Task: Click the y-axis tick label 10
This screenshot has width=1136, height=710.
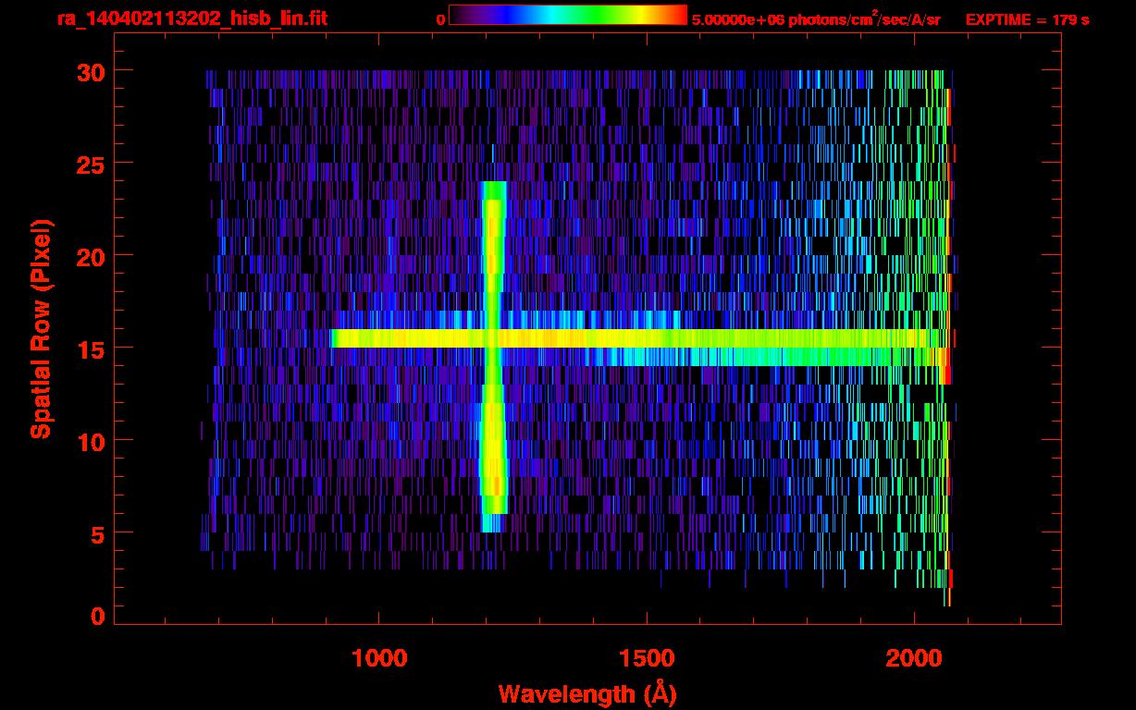Action: (x=89, y=441)
